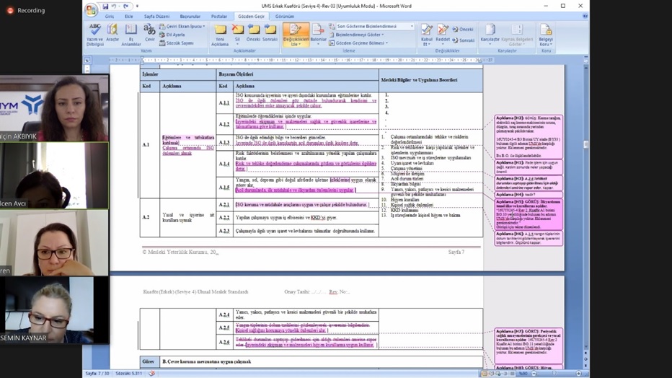Select comment balloon Açıklama [H6]
This screenshot has height=378, width=672.
528,238
